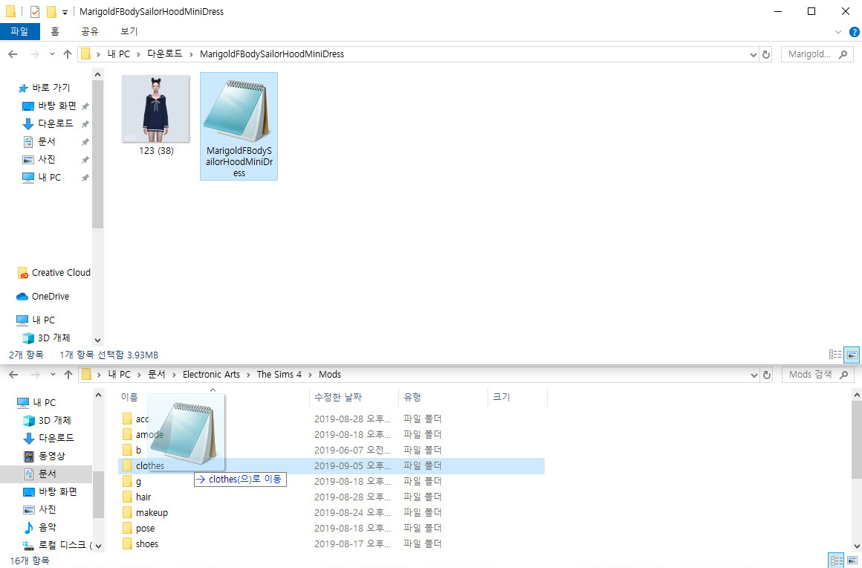Open 바탕 화면 in top navigation pane

[56, 106]
